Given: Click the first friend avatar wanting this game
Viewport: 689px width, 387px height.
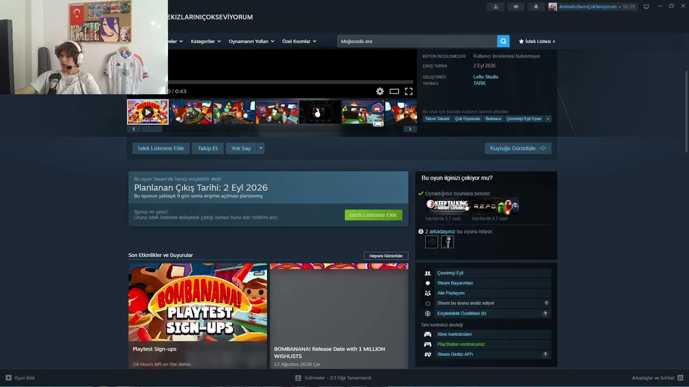Looking at the screenshot, I should 432,242.
